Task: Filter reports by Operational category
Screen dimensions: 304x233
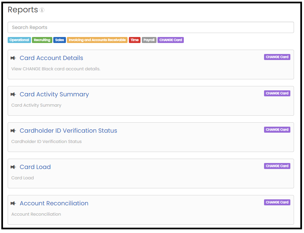Action: [19, 40]
